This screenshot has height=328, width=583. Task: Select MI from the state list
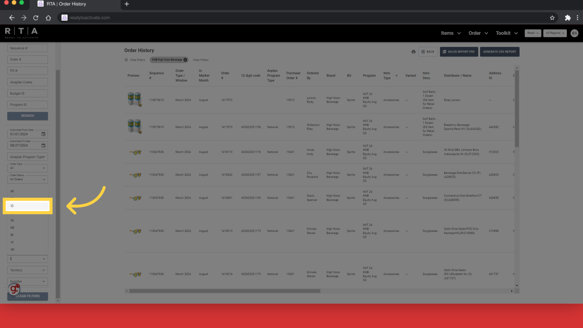click(x=28, y=228)
